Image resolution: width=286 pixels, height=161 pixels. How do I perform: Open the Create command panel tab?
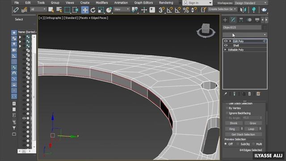[x=225, y=20]
